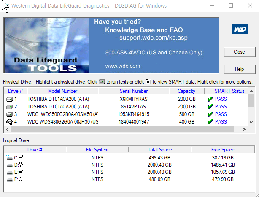Image resolution: width=259 pixels, height=197 pixels.
Task: Click the disk icon for E: logical drive
Action: pyautogui.click(x=10, y=173)
